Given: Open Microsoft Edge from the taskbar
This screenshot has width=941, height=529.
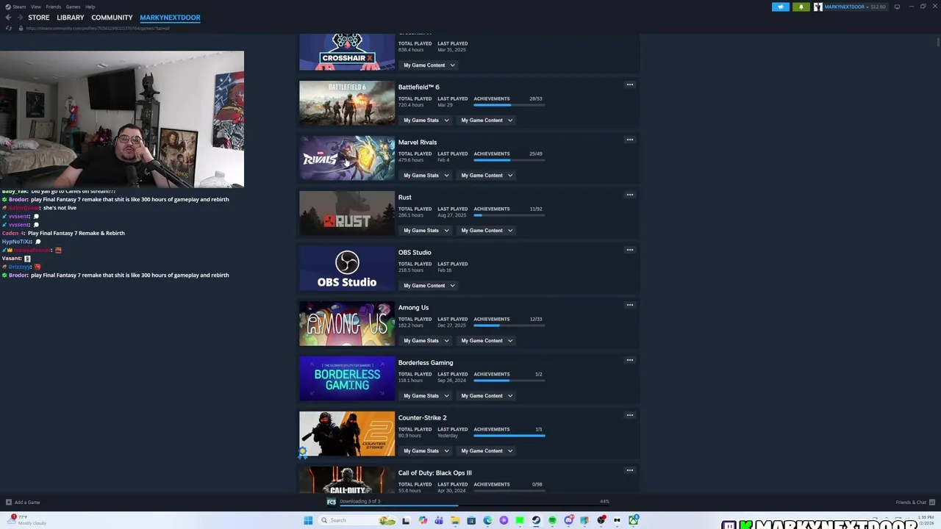Looking at the screenshot, I should click(487, 520).
